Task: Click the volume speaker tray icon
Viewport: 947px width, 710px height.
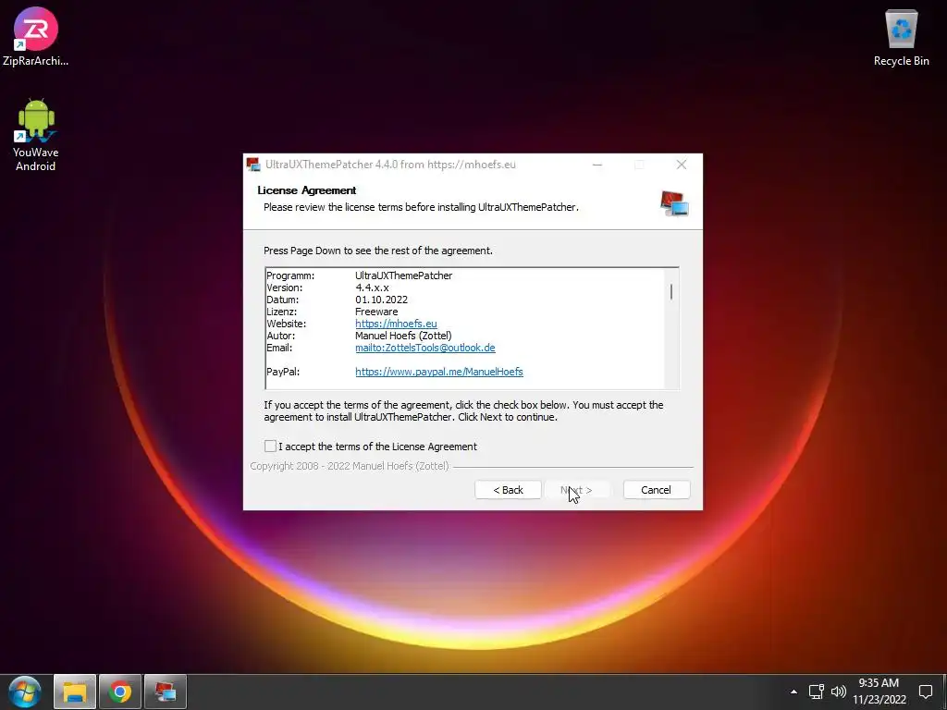Action: pyautogui.click(x=838, y=692)
